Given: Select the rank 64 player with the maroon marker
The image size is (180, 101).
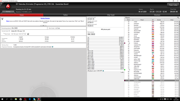Looking at the screenshot, I should pos(151,43).
